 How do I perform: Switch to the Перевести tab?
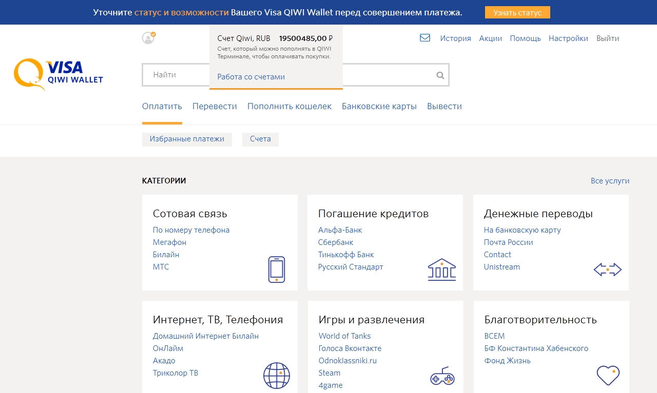pyautogui.click(x=215, y=107)
